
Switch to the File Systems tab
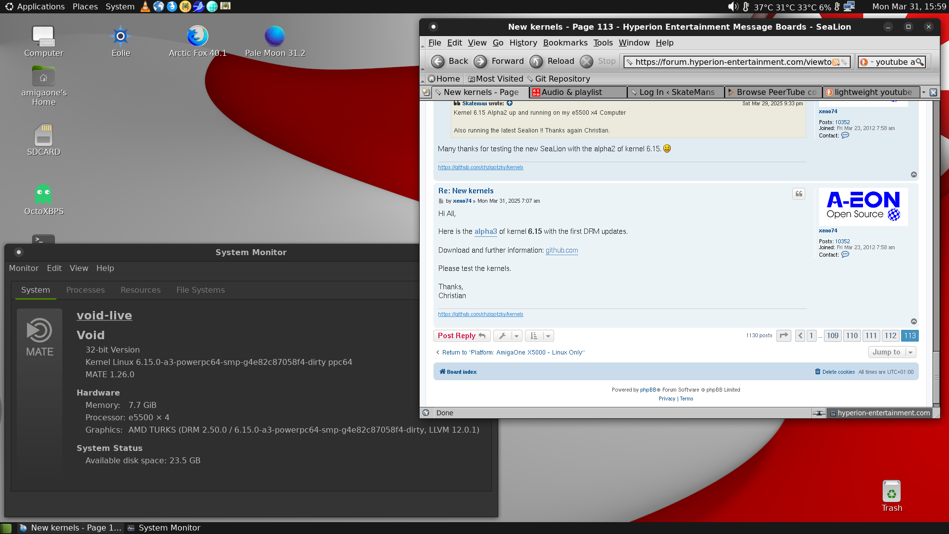tap(201, 290)
